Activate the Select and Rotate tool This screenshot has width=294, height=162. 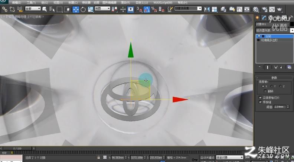(x=83, y=9)
